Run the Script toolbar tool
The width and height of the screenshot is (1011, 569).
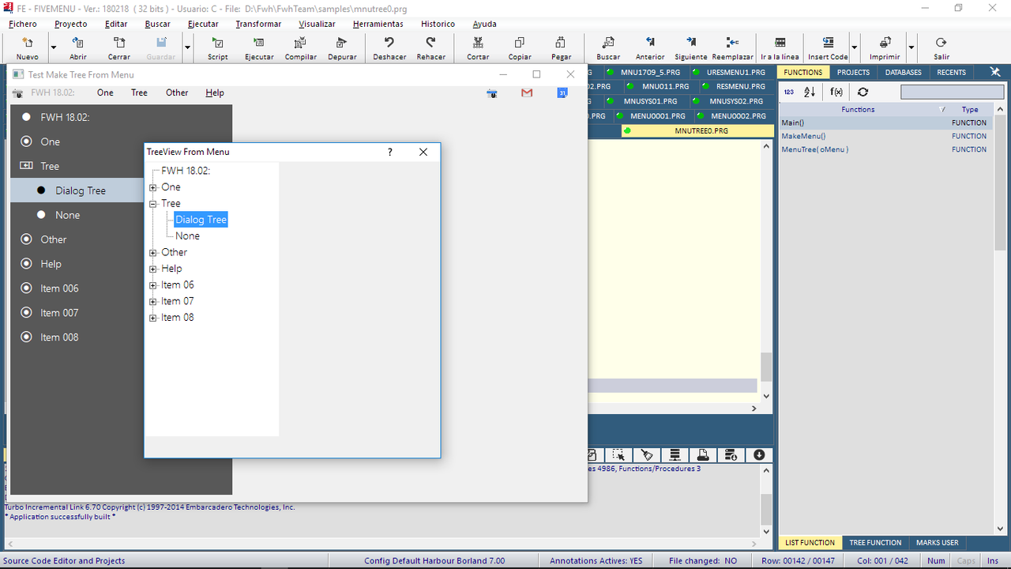(218, 47)
